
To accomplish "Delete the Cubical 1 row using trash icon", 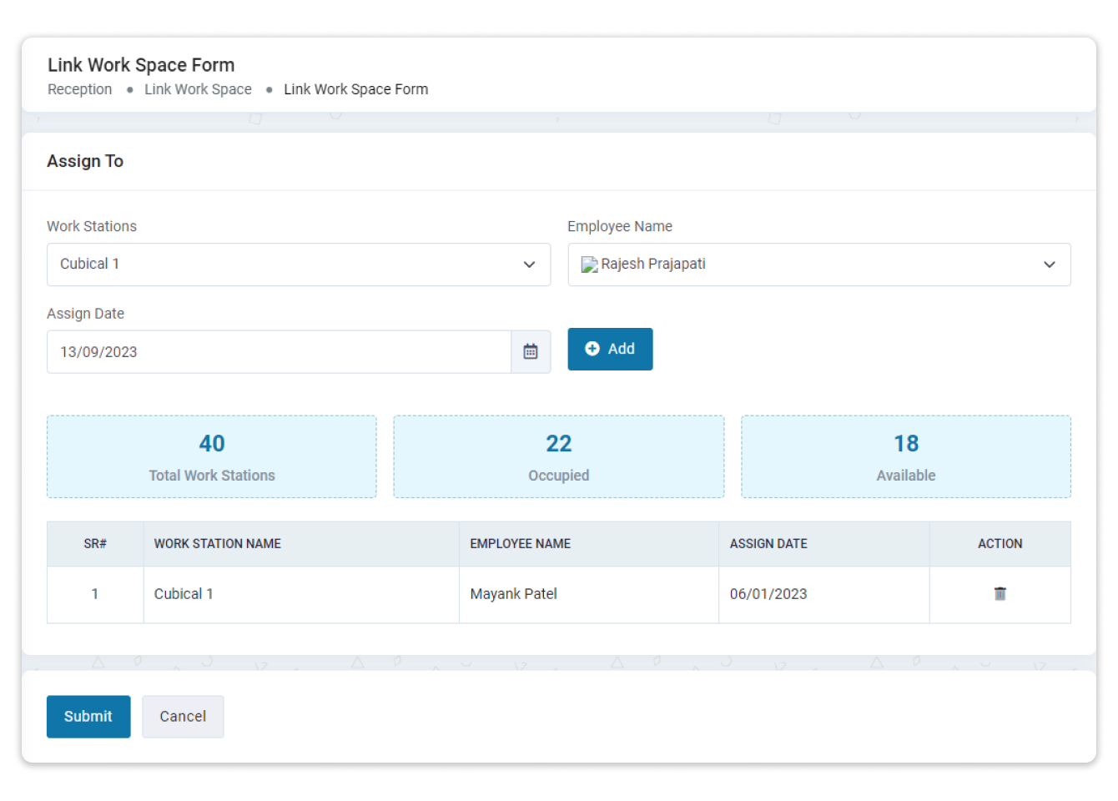I will (x=1000, y=594).
